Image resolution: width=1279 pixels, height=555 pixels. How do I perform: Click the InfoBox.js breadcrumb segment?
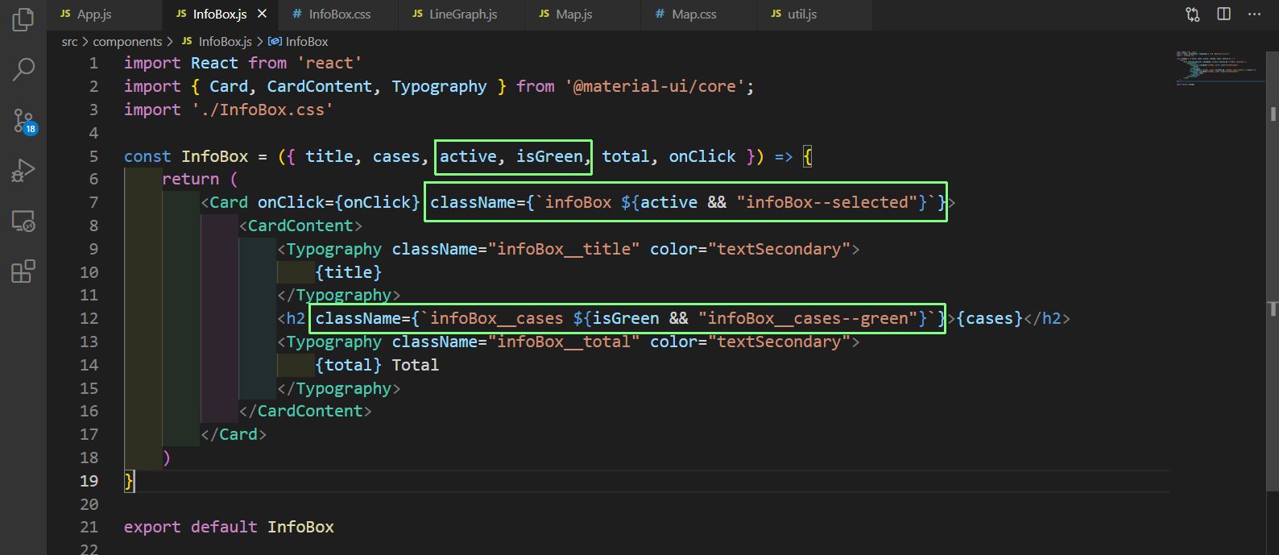tap(217, 41)
